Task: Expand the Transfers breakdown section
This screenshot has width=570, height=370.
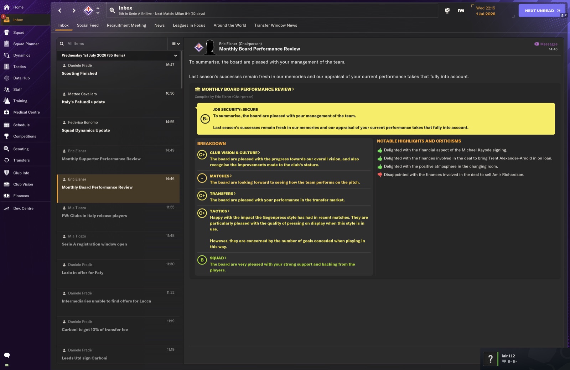Action: (223, 194)
